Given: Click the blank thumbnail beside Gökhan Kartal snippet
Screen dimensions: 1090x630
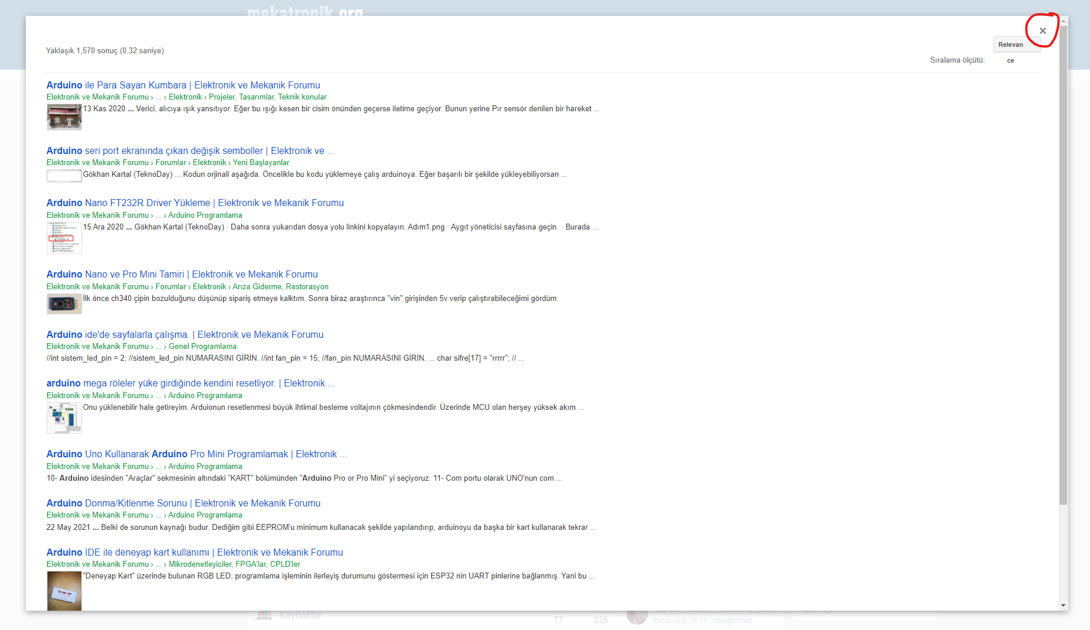Looking at the screenshot, I should point(64,176).
